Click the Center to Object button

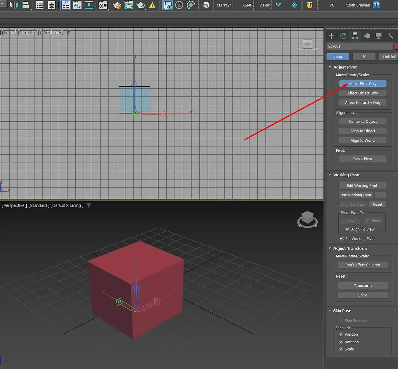[x=363, y=121]
